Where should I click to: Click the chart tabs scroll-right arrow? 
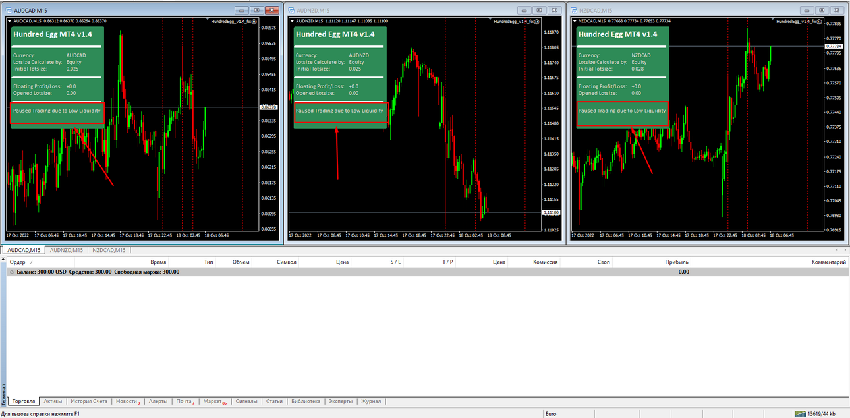point(845,250)
